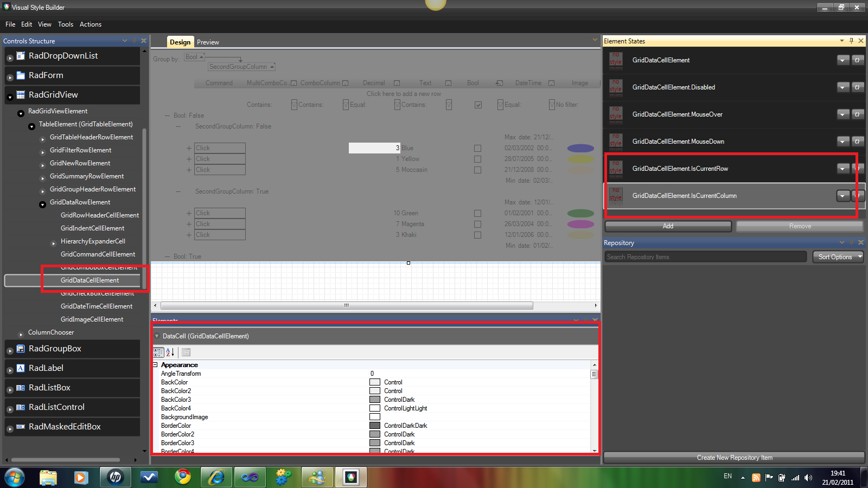Select GridDateTimeCellElement in the tree
Screen dimensions: 868x488
coord(97,306)
